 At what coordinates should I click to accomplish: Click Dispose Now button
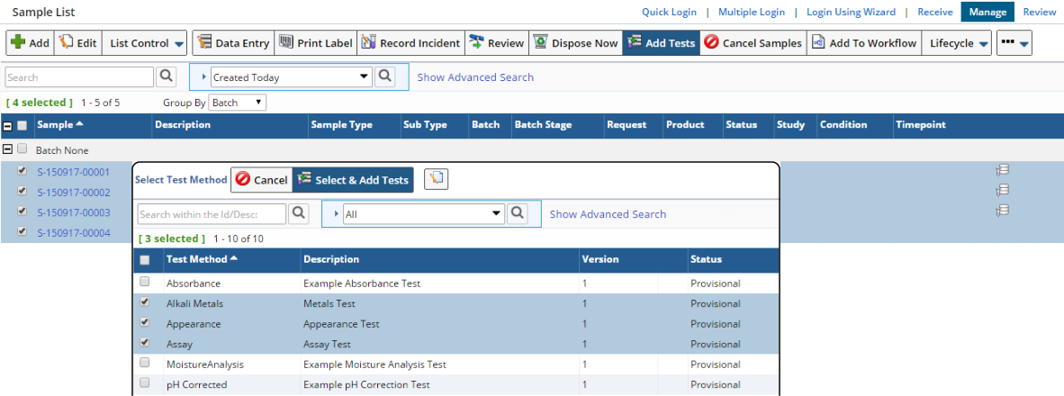pyautogui.click(x=575, y=42)
